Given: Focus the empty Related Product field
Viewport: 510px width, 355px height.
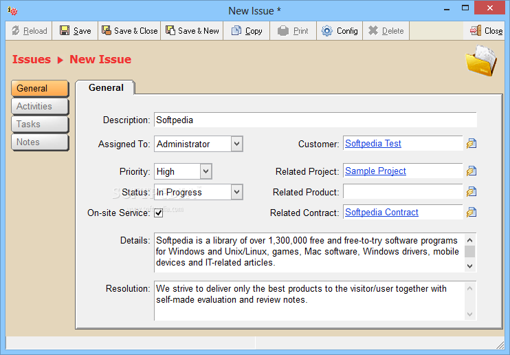Looking at the screenshot, I should (x=403, y=192).
